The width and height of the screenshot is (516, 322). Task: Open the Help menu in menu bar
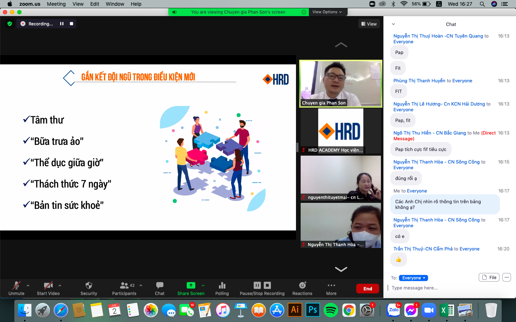tap(136, 4)
